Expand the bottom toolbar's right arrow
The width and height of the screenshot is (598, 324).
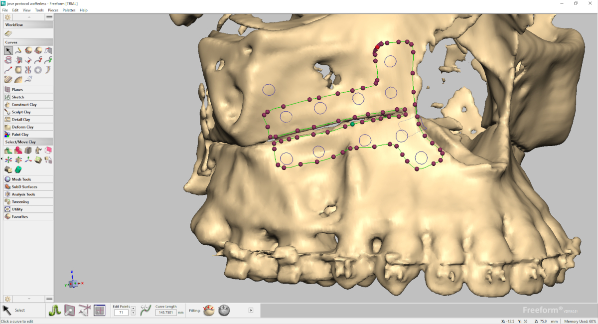tap(251, 310)
